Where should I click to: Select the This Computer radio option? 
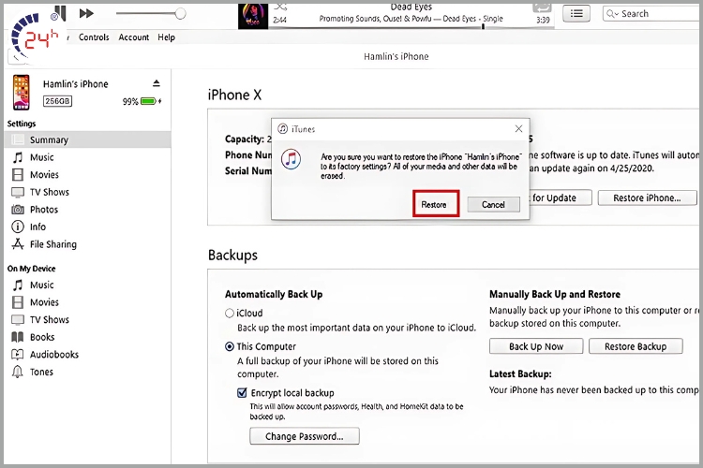click(230, 346)
